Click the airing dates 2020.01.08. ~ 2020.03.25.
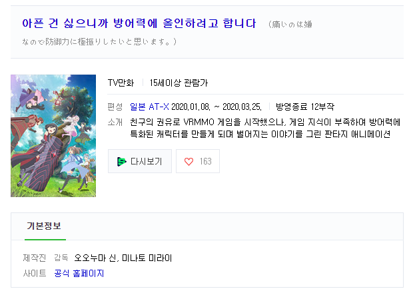This screenshot has width=413, height=295. 216,107
